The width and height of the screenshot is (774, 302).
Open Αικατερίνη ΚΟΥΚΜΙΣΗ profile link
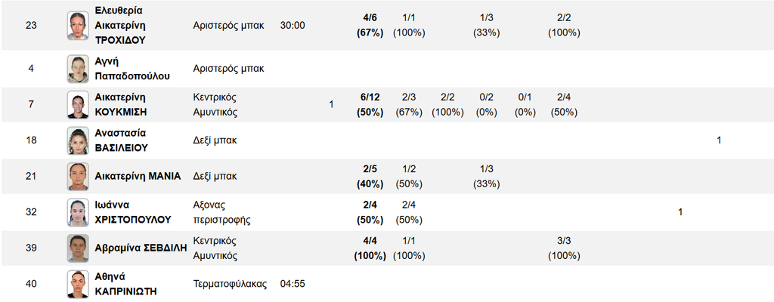click(x=121, y=105)
